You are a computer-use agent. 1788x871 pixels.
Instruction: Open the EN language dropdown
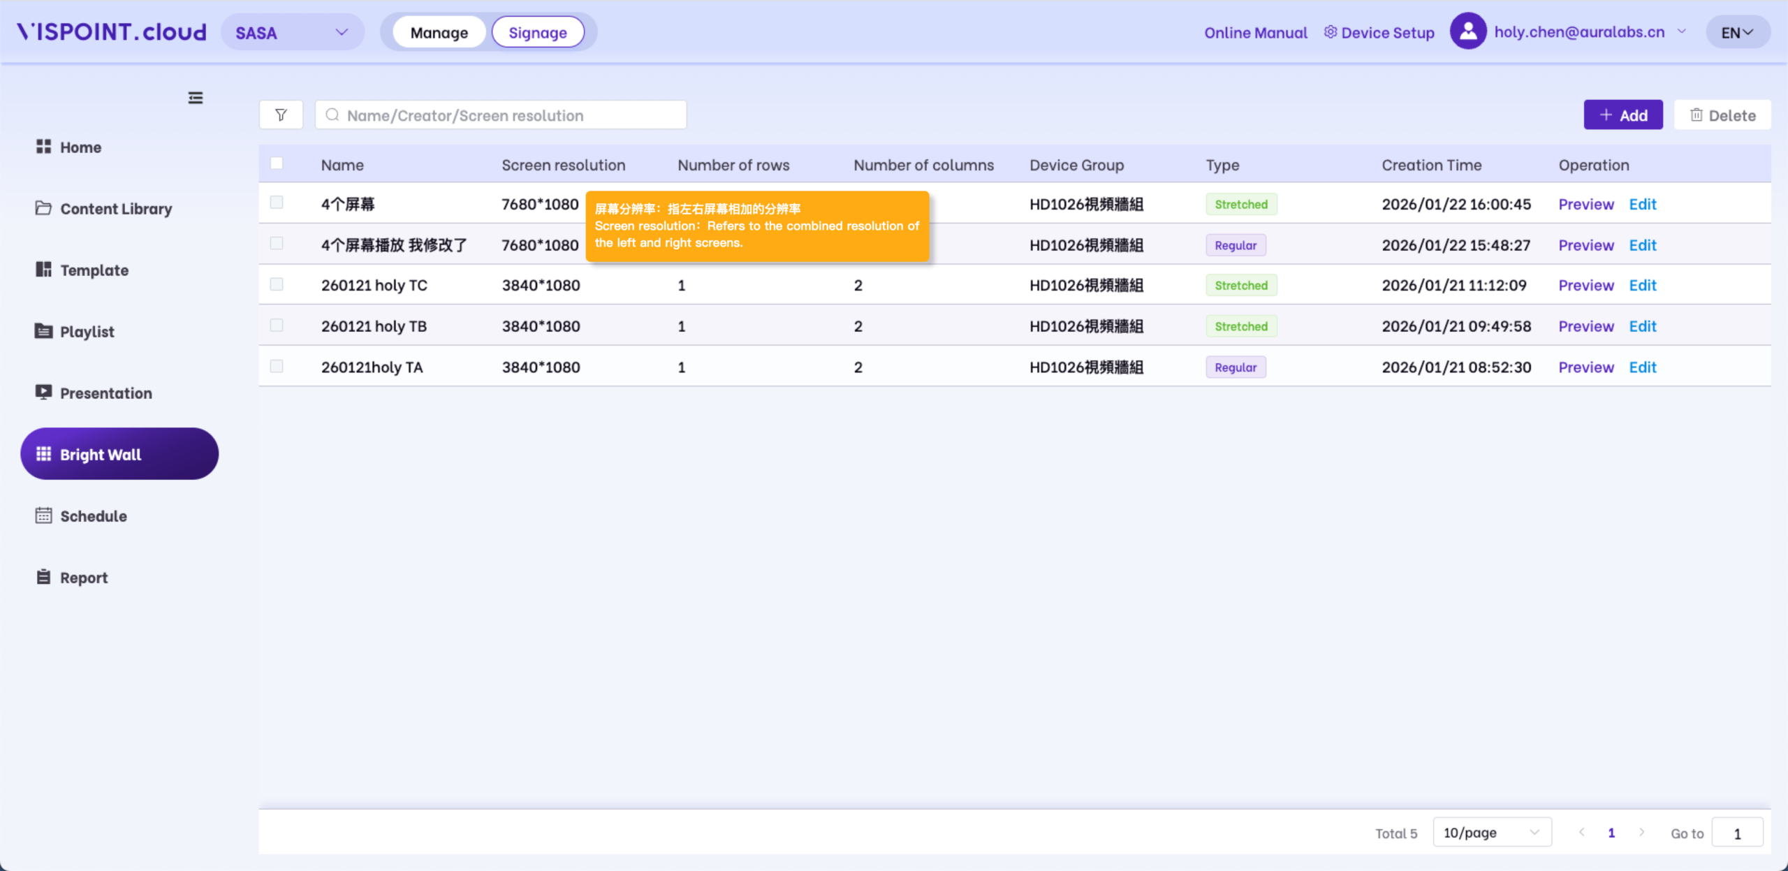coord(1737,33)
